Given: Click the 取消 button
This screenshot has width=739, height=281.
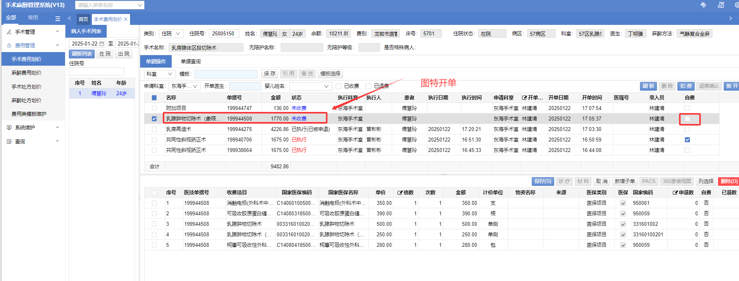Looking at the screenshot, I should [x=602, y=182].
